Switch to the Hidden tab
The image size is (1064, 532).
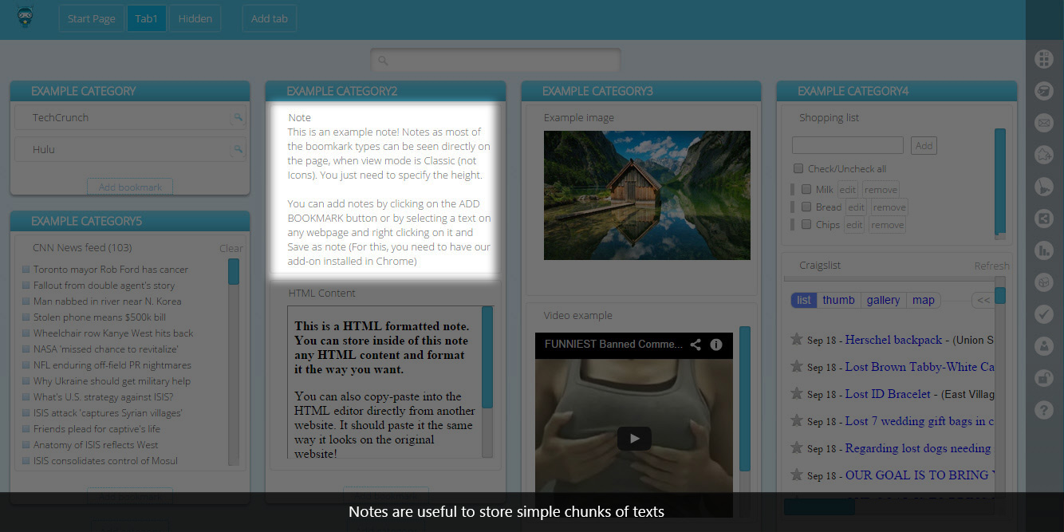pyautogui.click(x=195, y=18)
